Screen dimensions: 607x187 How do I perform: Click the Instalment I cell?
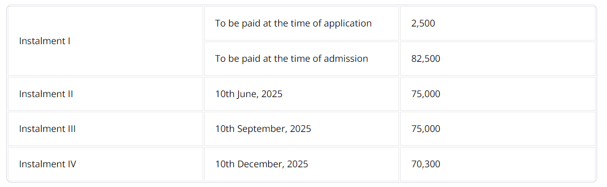coord(105,41)
